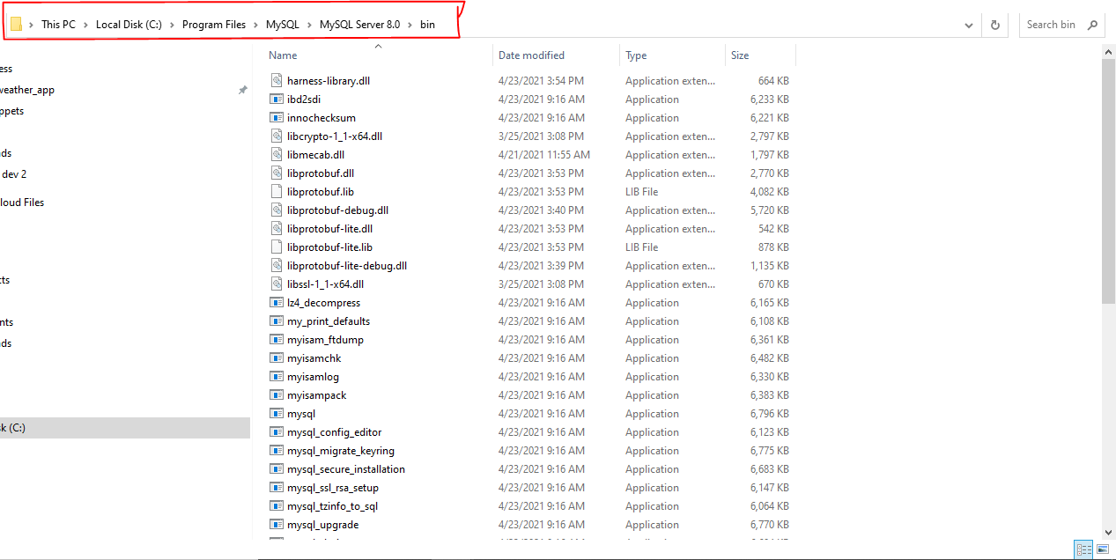Expand the chevron after Local Disk (C:)
1116x560 pixels.
coord(173,25)
